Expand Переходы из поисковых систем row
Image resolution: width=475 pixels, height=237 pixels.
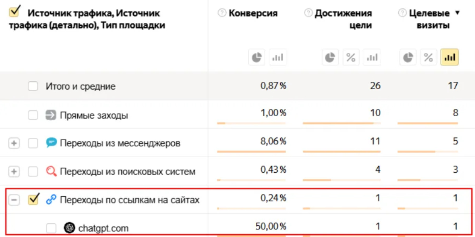point(14,171)
